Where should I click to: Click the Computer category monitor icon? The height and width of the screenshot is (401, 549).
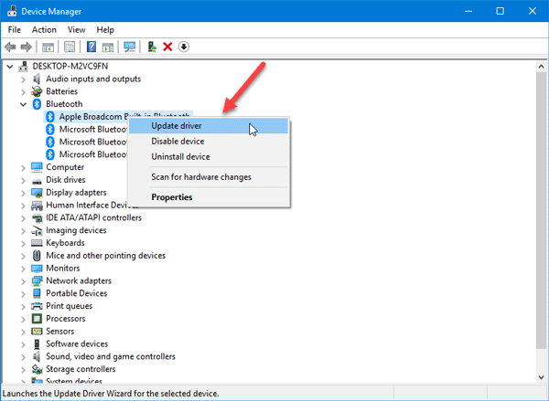37,167
